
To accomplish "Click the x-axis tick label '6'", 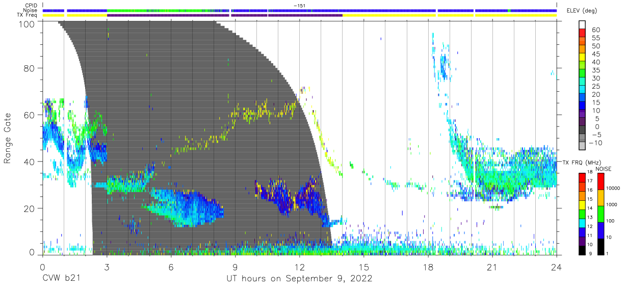I will click(171, 267).
